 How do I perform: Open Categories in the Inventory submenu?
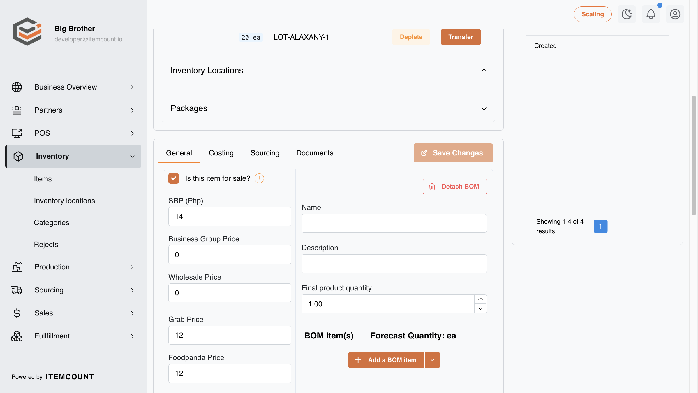pos(52,222)
